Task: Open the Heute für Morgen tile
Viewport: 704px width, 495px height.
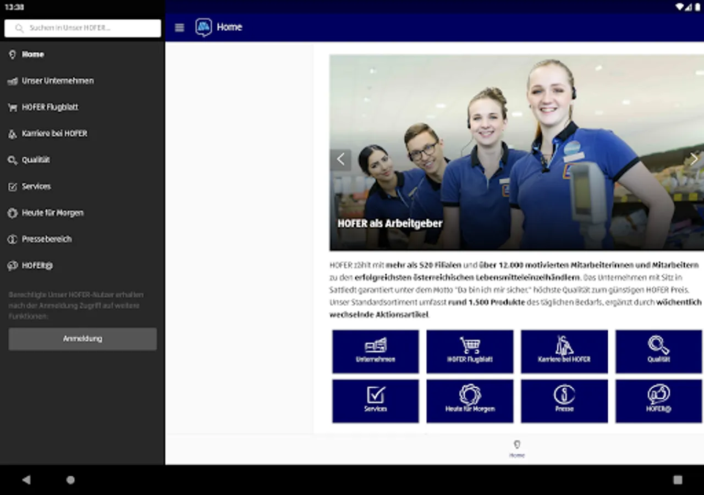Action: point(470,401)
